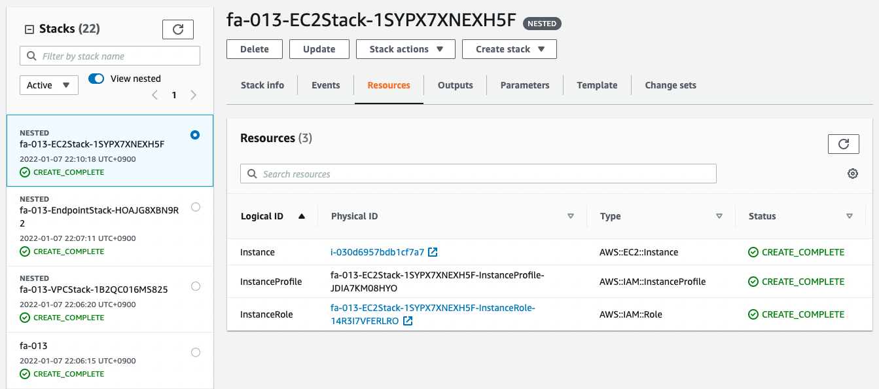Image resolution: width=879 pixels, height=389 pixels.
Task: Switch to the Events tab
Action: pyautogui.click(x=325, y=85)
